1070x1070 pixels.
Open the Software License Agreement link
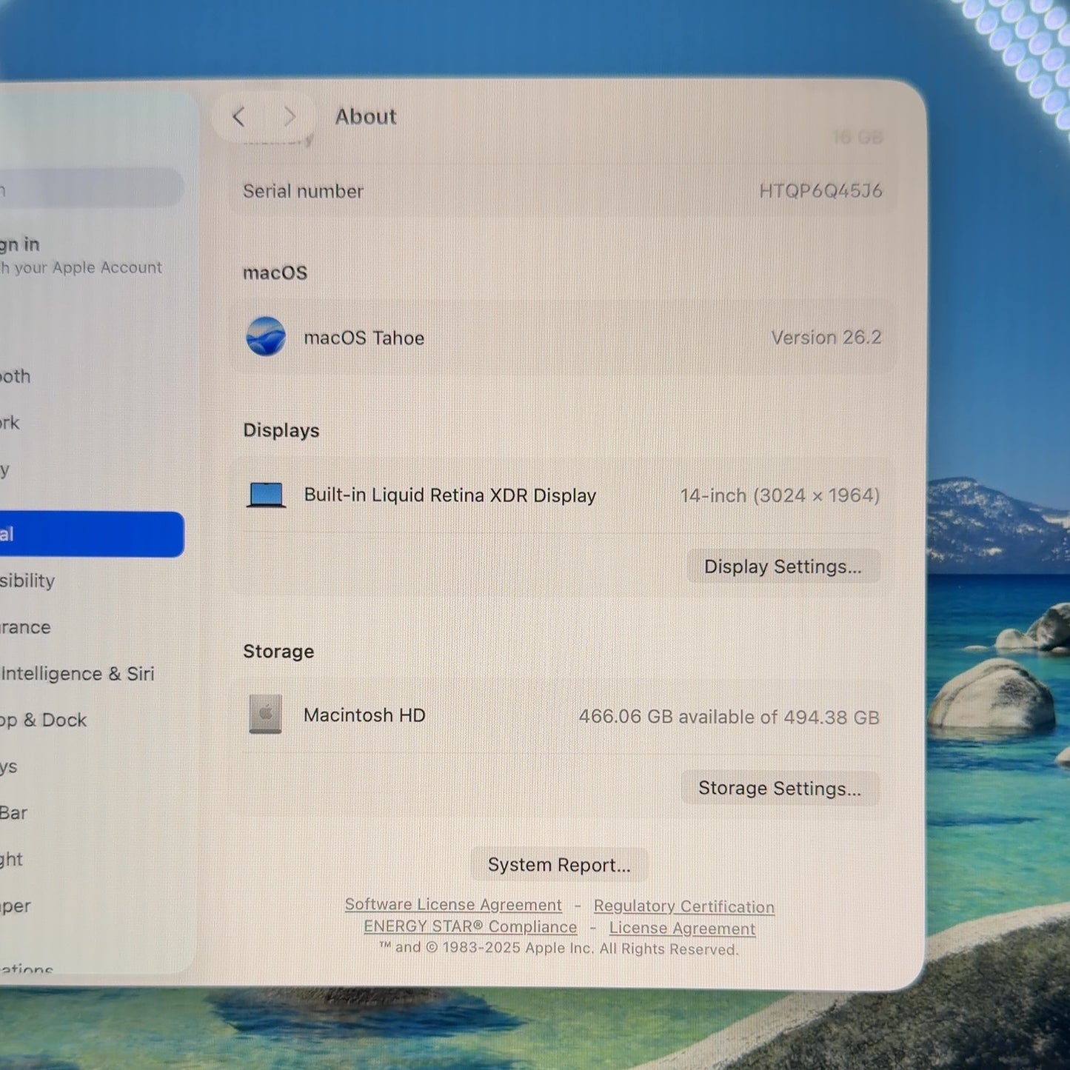tap(453, 905)
